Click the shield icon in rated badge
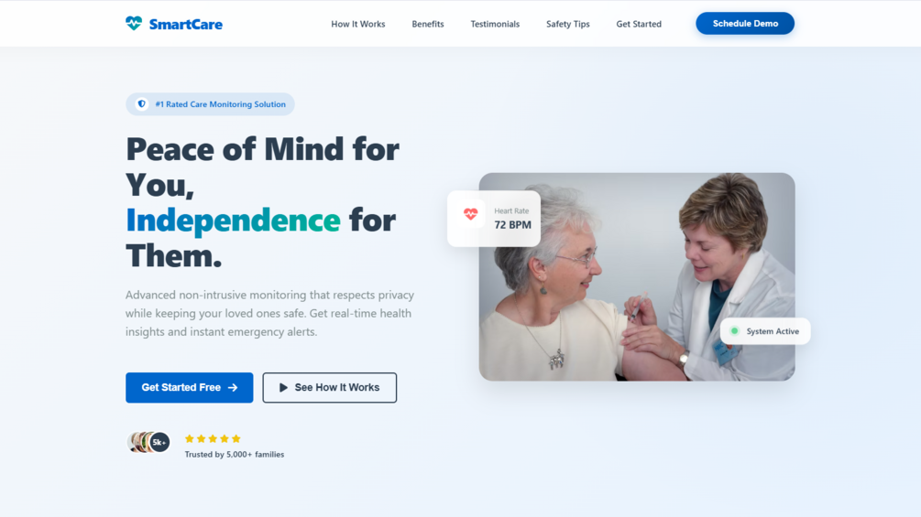This screenshot has height=517, width=921. click(141, 103)
